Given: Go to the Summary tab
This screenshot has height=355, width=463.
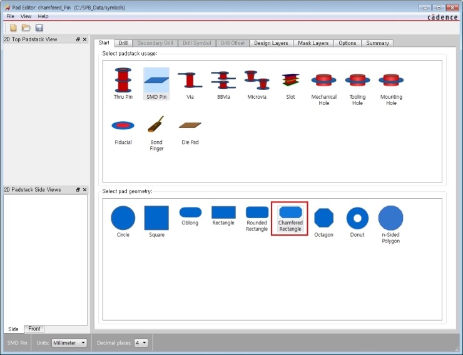Looking at the screenshot, I should click(377, 43).
